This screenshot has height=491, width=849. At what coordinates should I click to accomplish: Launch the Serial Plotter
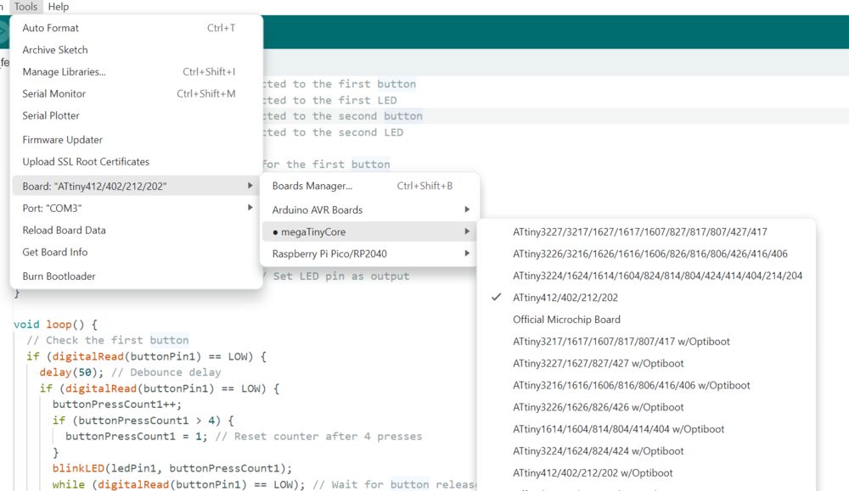click(x=136, y=115)
